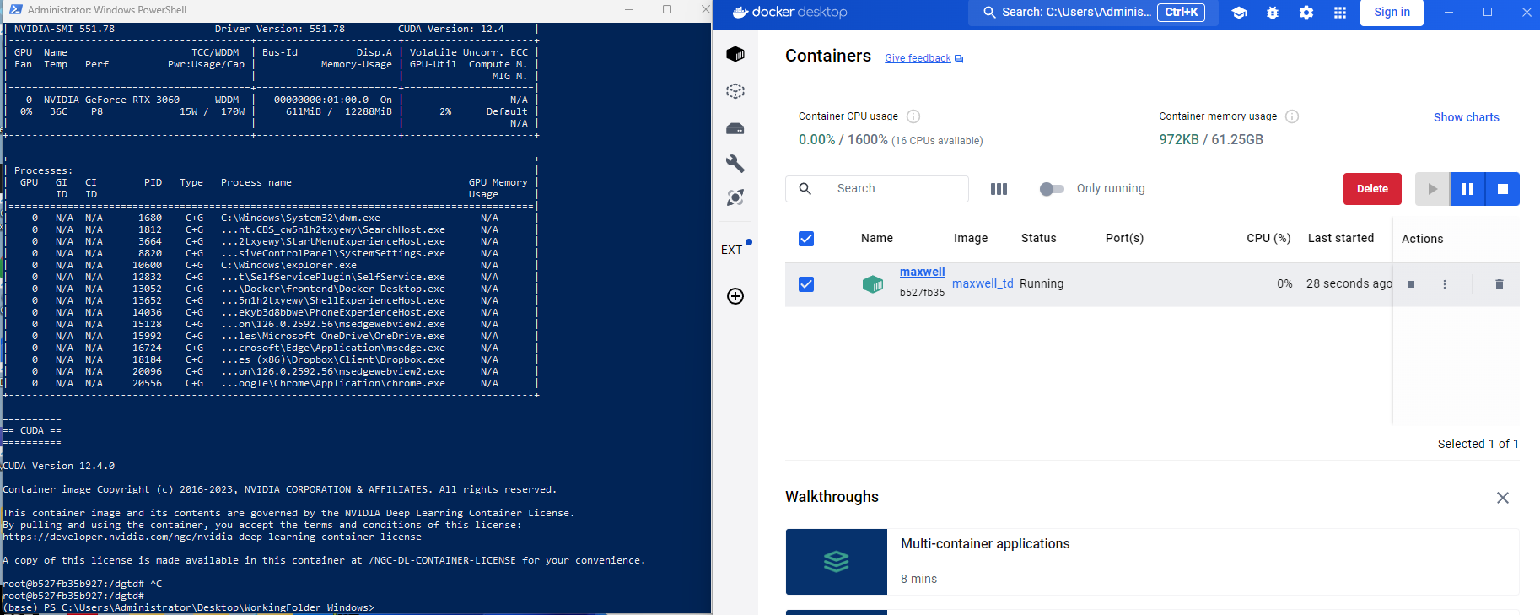Click the maxwell container cube icon
Viewport: 1540px width, 615px height.
point(873,284)
